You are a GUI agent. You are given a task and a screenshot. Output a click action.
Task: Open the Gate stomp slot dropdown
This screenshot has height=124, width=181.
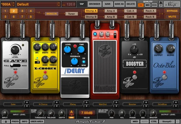point(13,104)
